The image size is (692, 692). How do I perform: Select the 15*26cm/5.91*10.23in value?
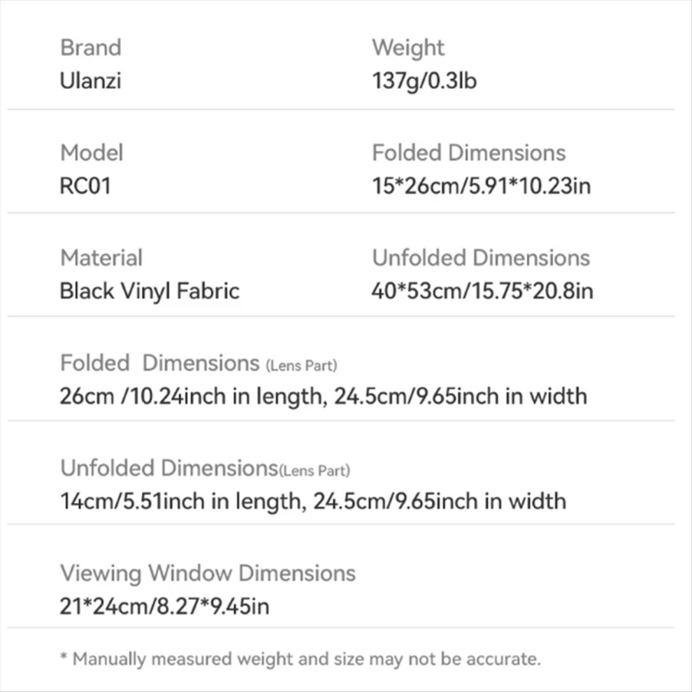pyautogui.click(x=482, y=186)
